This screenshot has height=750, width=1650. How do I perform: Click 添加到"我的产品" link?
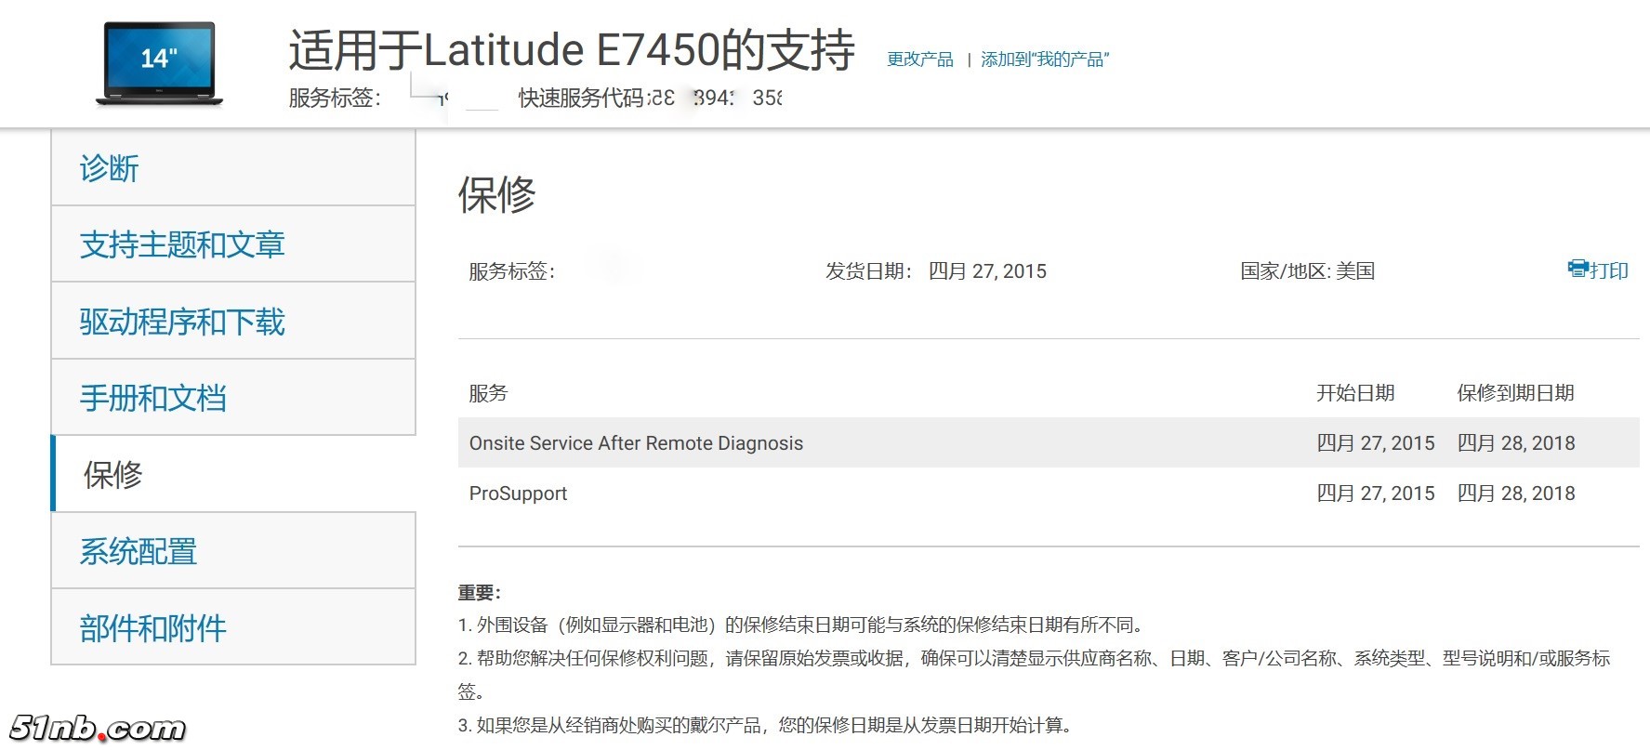pyautogui.click(x=1045, y=59)
